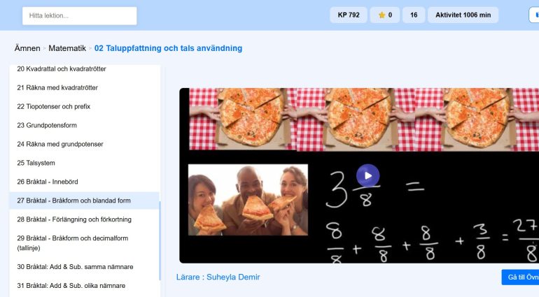Click teacher name Suheyla Demir
Viewport: 539px width, 297px height.
[x=233, y=277]
